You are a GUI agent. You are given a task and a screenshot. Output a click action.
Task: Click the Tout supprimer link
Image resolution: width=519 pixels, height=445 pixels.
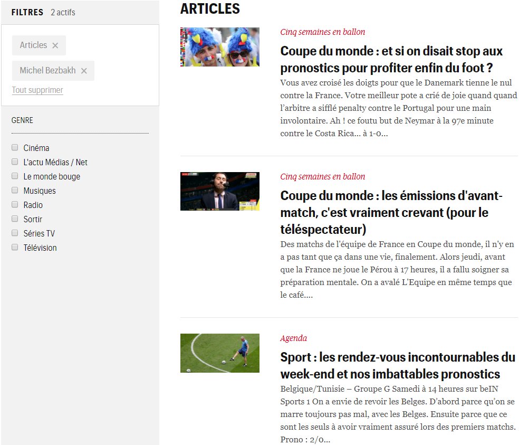pyautogui.click(x=37, y=90)
